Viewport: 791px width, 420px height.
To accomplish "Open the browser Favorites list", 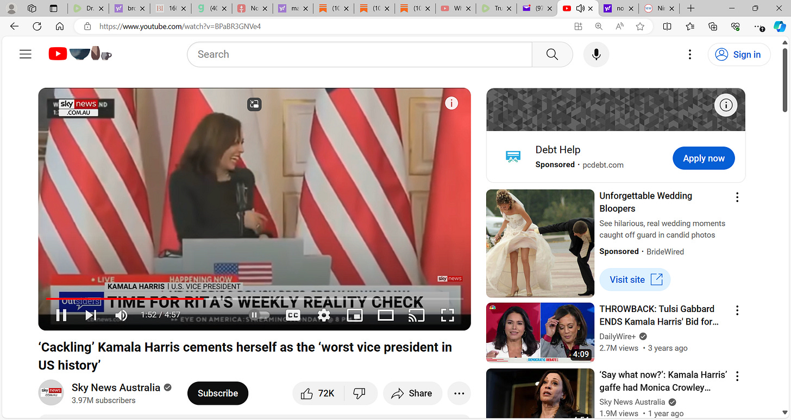I will tap(690, 26).
